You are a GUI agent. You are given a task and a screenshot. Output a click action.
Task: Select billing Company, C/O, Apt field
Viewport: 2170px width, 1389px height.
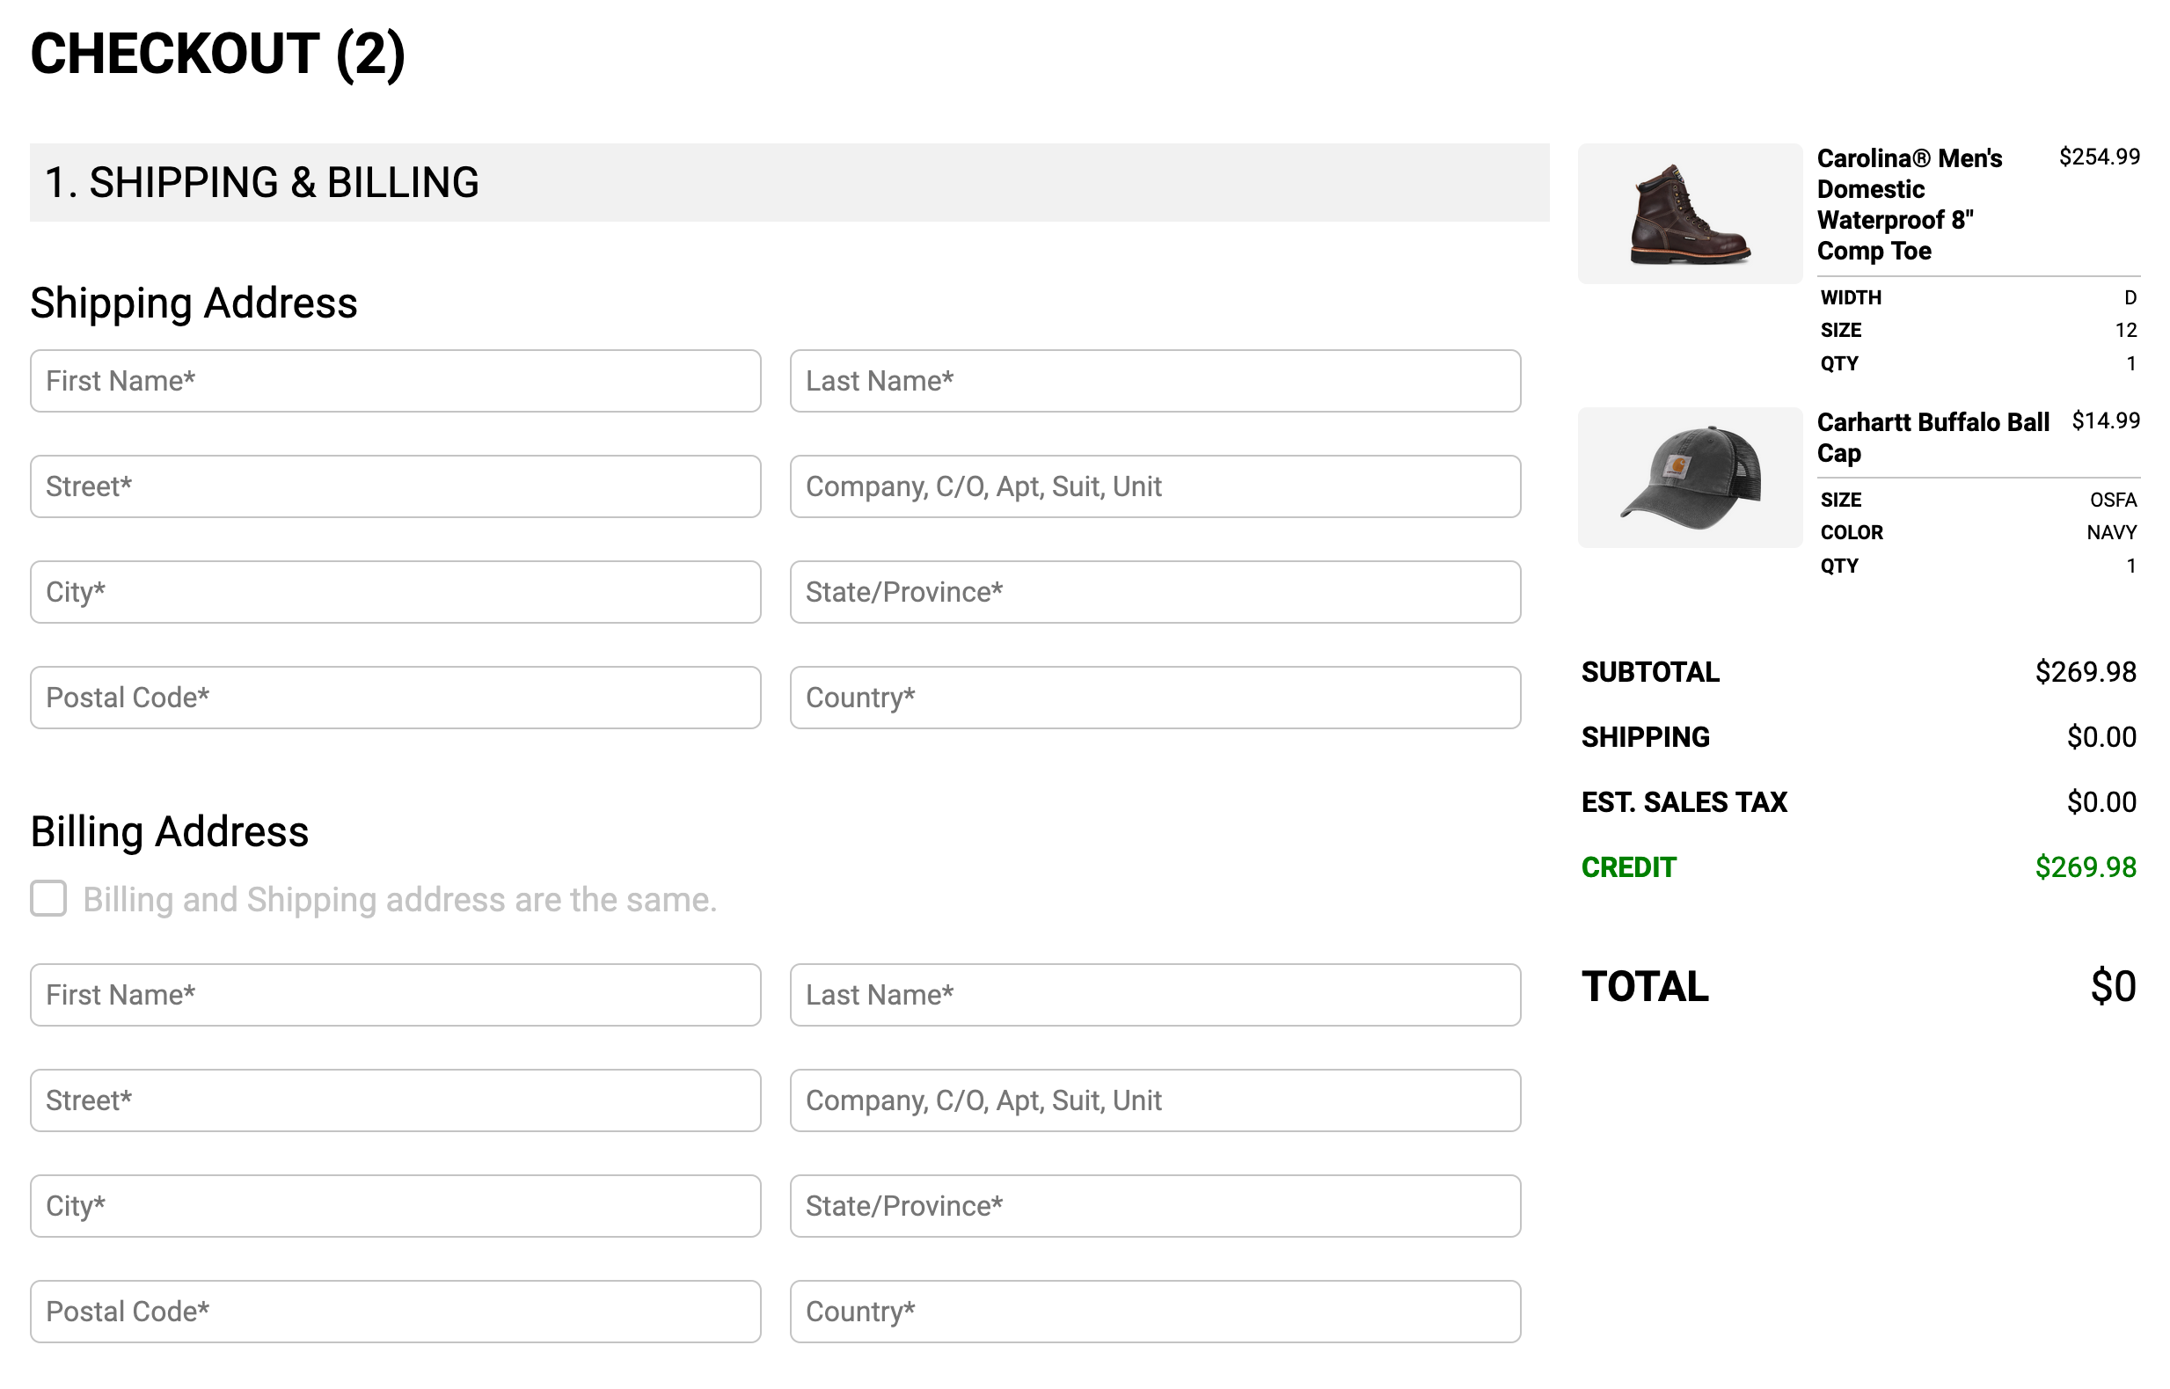[x=1155, y=1100]
